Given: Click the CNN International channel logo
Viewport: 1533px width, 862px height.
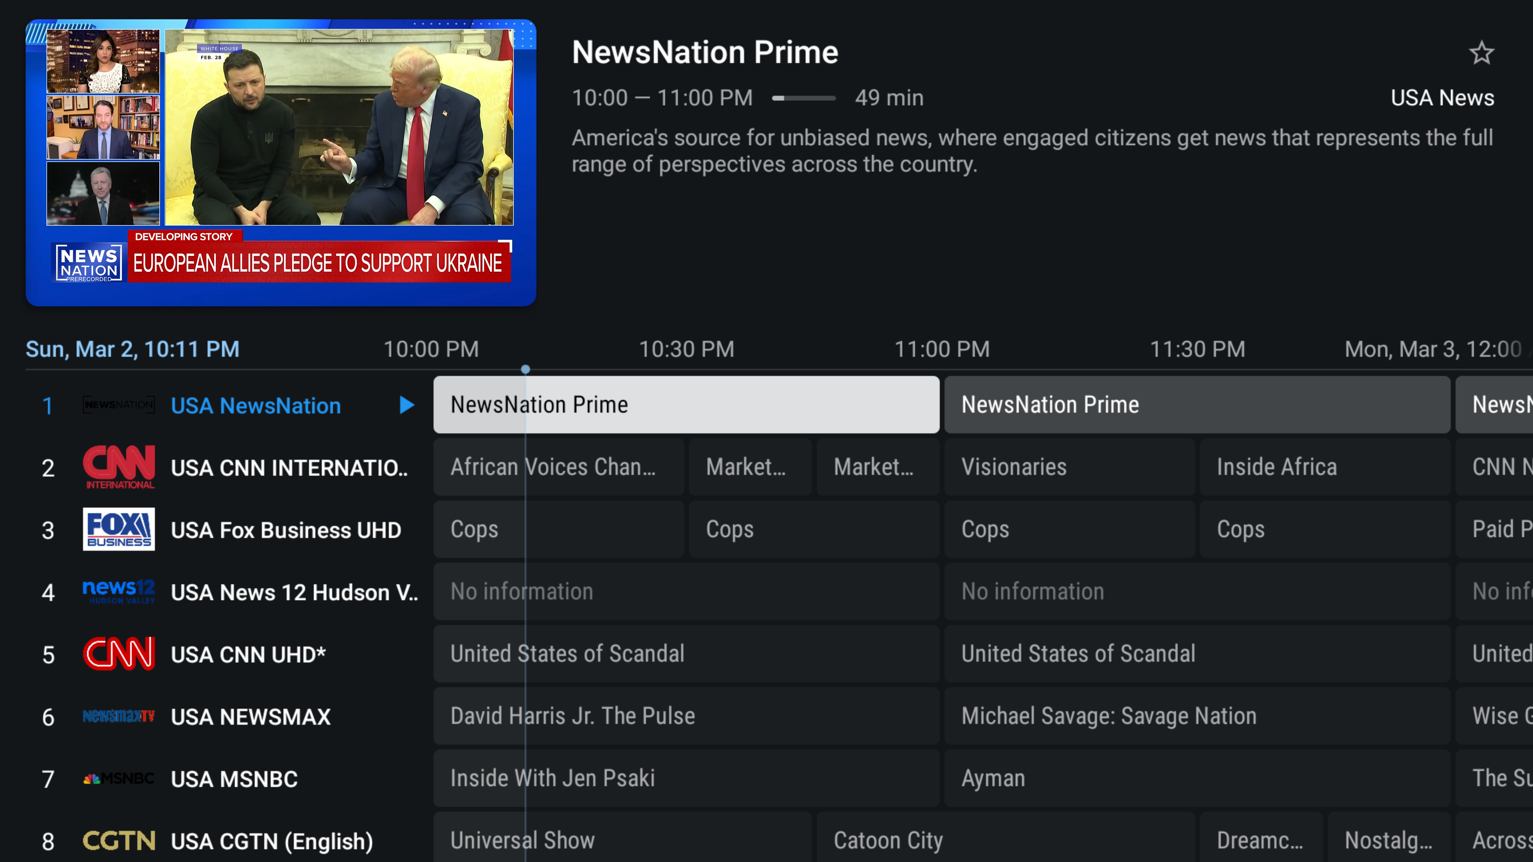Looking at the screenshot, I should tap(119, 468).
